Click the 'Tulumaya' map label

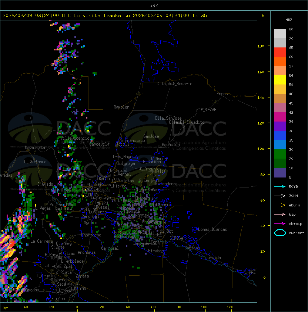click(126, 163)
